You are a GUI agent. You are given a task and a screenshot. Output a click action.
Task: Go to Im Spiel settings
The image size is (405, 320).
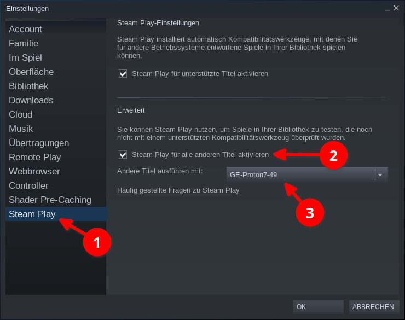point(25,57)
